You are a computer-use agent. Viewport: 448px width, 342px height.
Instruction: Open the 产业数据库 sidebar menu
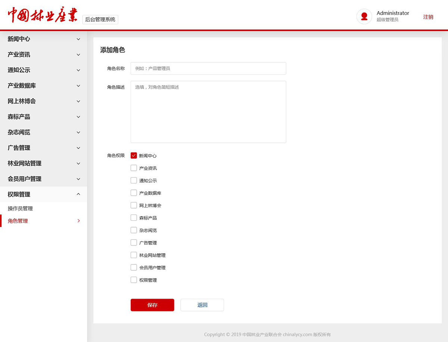(x=44, y=86)
